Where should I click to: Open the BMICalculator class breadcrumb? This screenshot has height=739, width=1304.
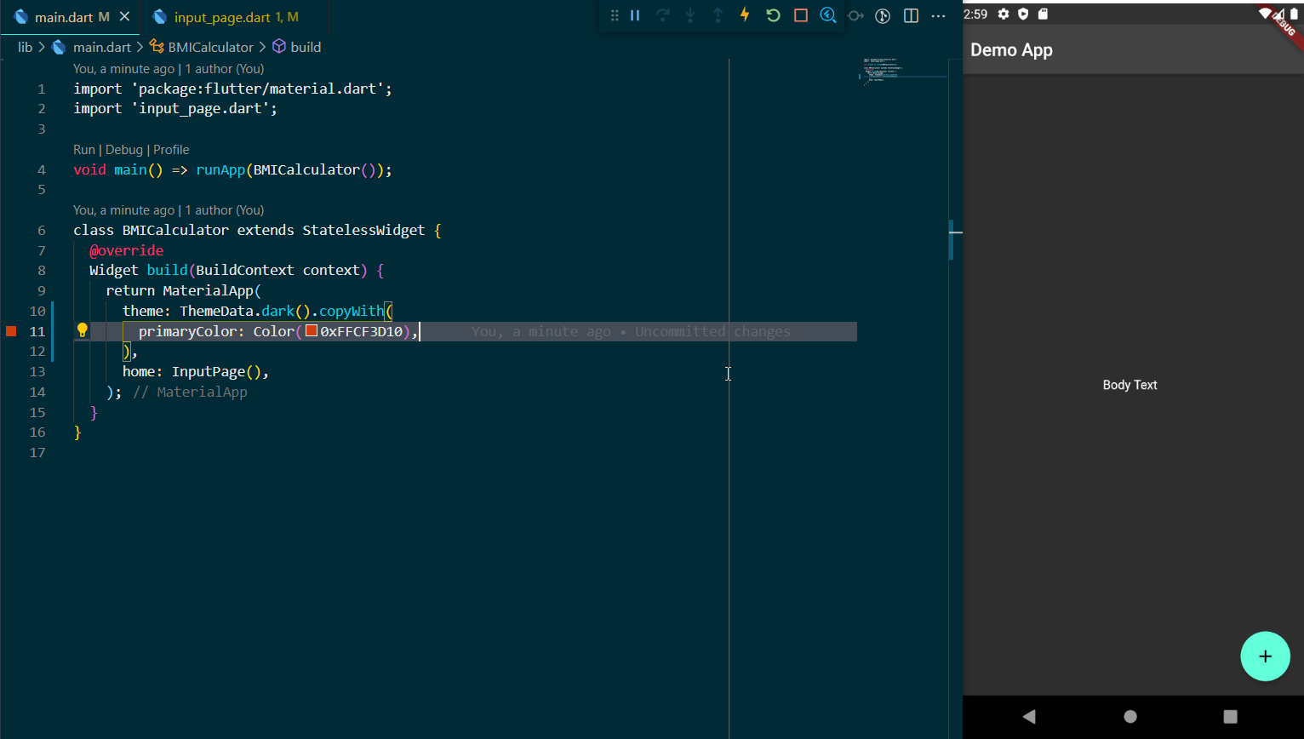click(x=202, y=47)
